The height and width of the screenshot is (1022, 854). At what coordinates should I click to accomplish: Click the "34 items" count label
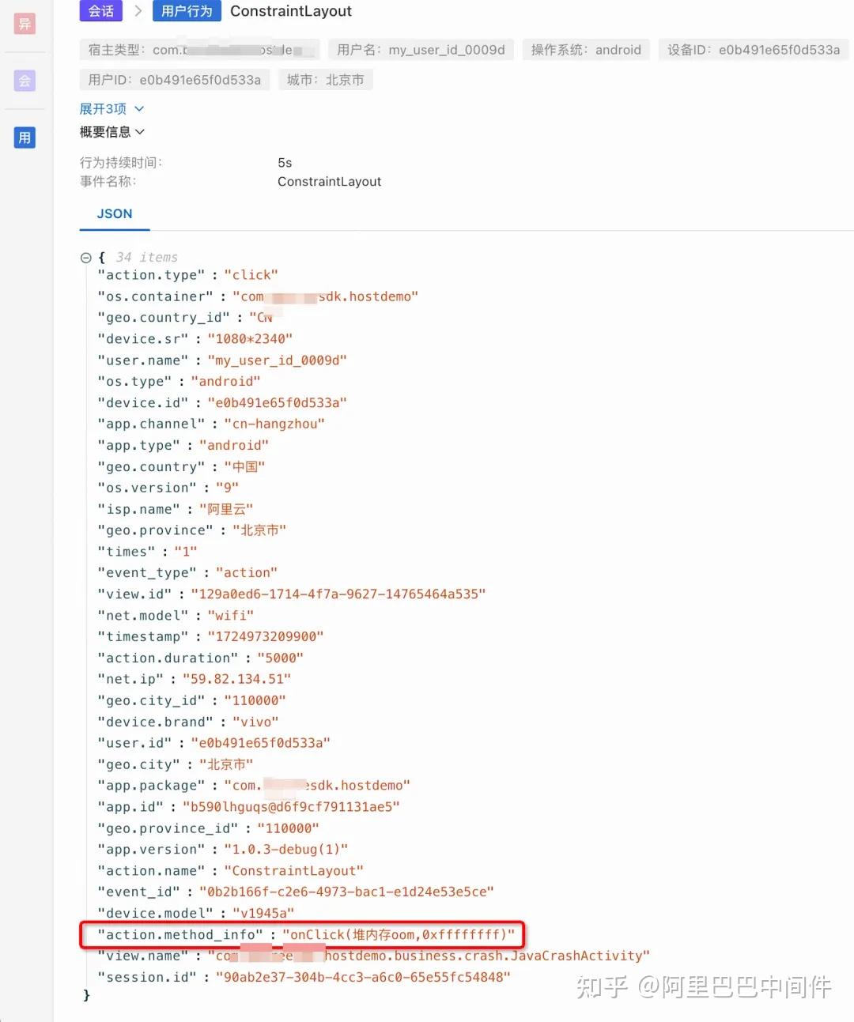coord(147,258)
